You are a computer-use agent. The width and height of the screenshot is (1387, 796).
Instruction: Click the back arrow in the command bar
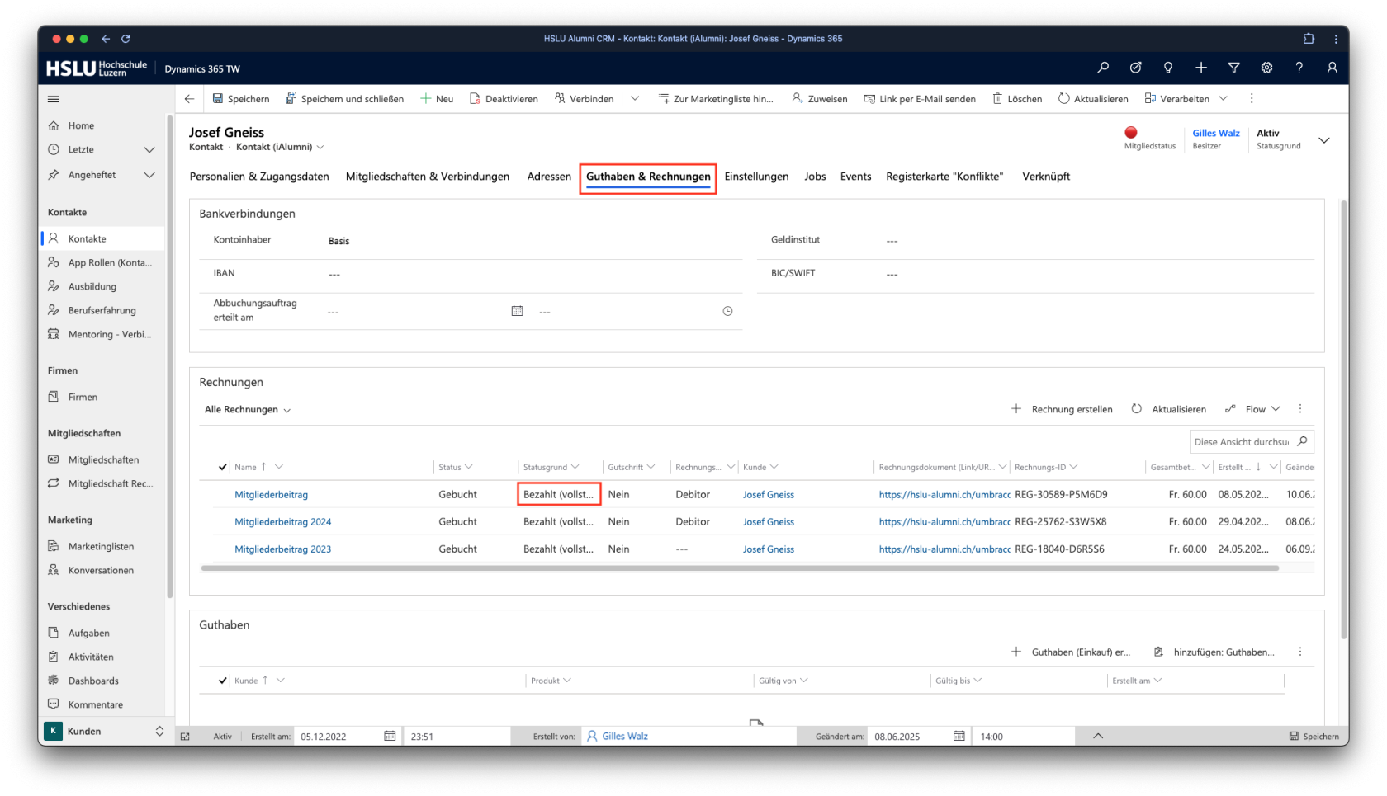[x=190, y=99]
